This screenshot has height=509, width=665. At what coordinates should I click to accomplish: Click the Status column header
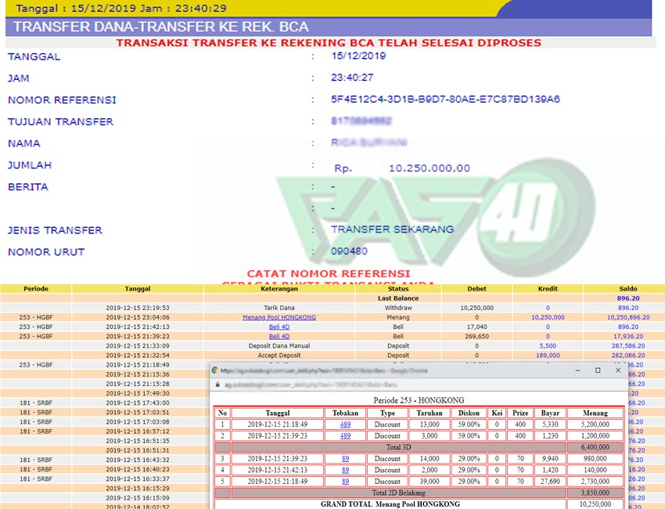point(397,289)
